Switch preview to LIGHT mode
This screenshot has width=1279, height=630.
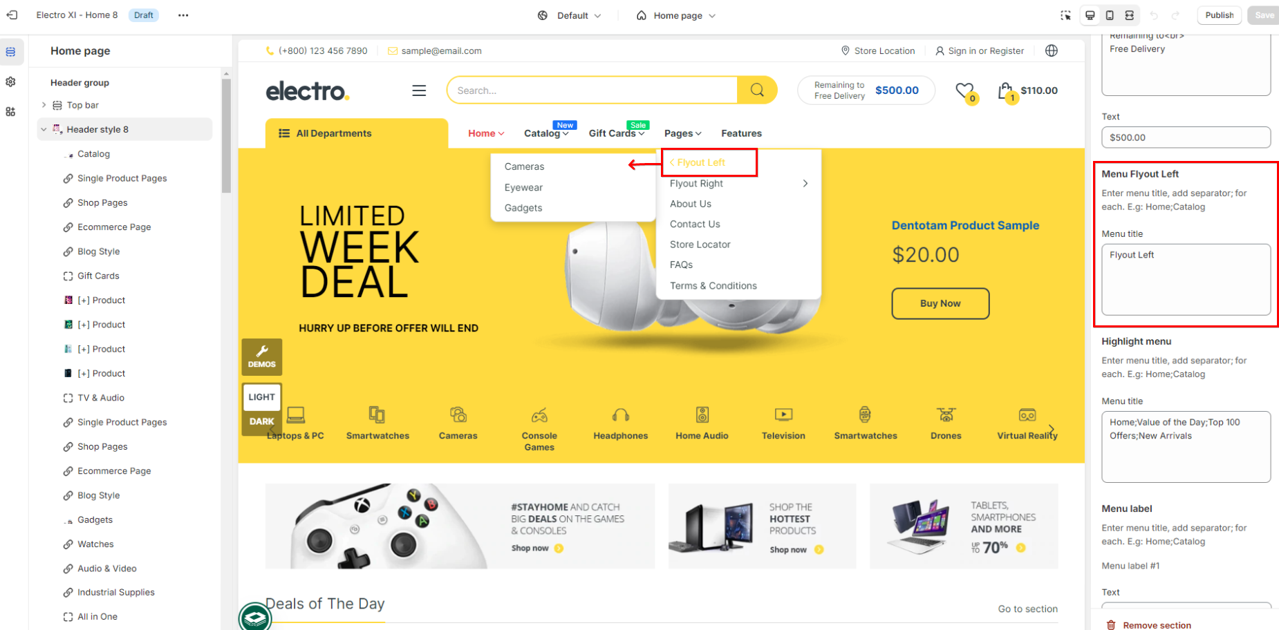point(261,397)
